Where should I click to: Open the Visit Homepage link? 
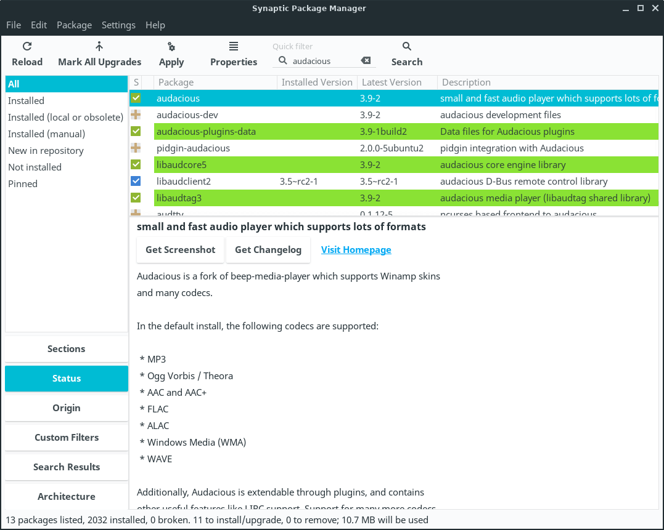[356, 250]
